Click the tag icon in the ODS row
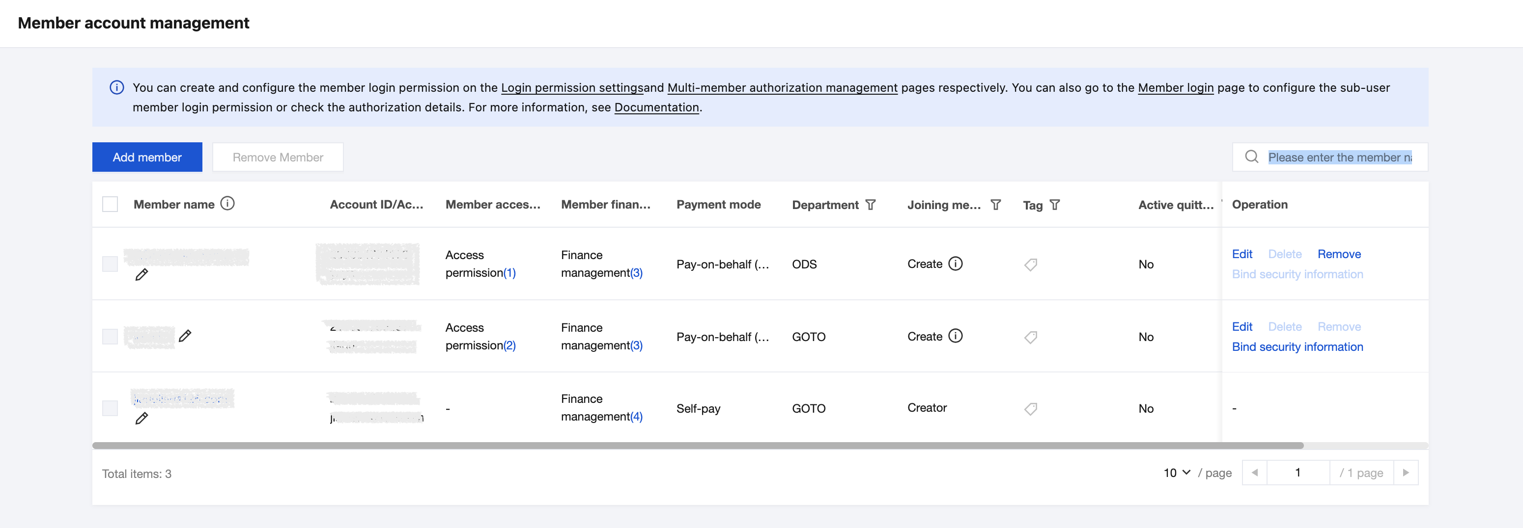This screenshot has width=1523, height=528. tap(1031, 264)
